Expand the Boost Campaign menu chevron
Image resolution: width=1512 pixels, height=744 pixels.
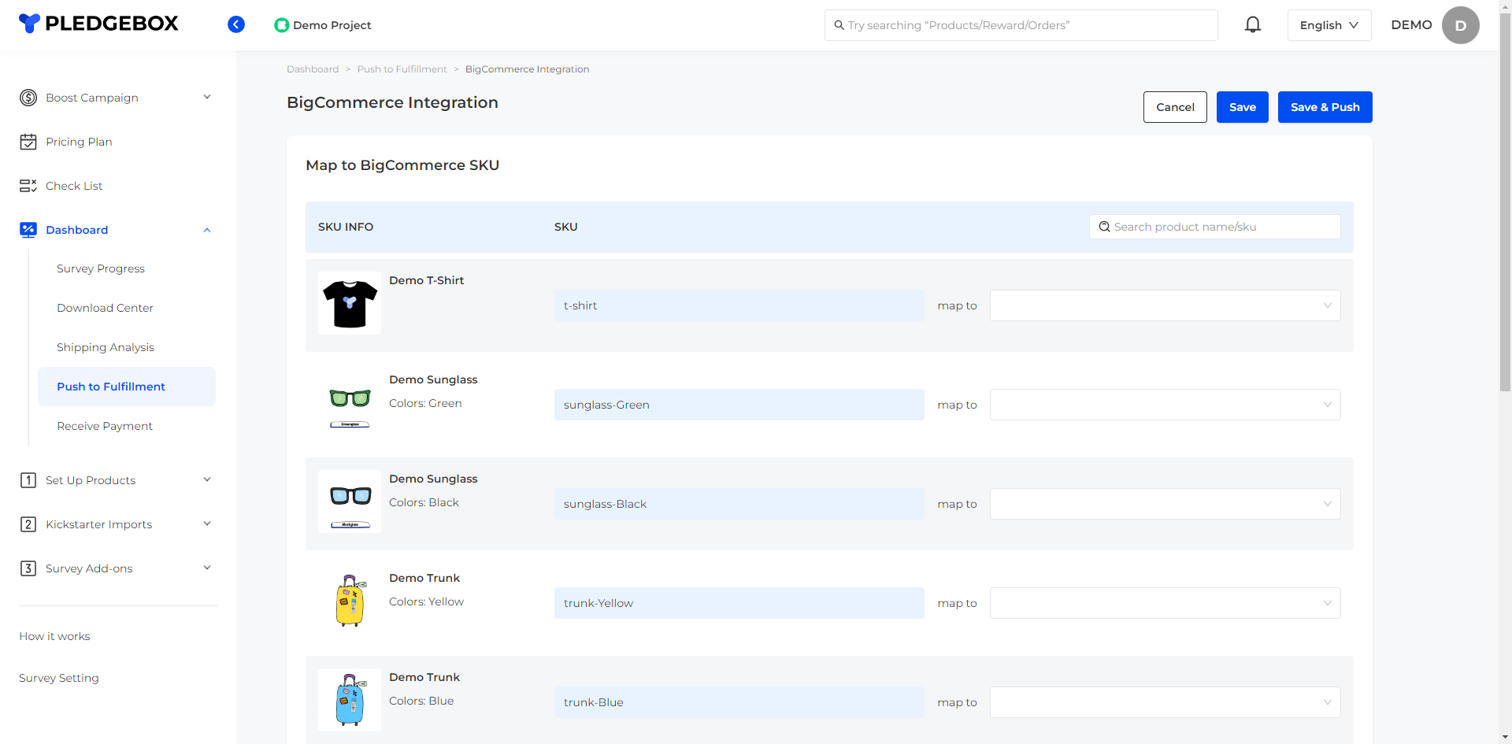(x=207, y=97)
